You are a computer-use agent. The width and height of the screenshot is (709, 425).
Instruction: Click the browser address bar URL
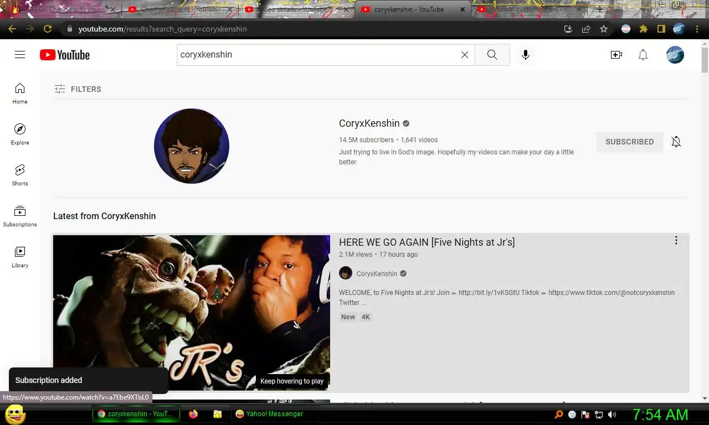click(x=162, y=29)
